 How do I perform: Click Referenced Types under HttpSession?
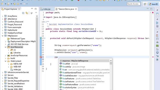click(18, 38)
